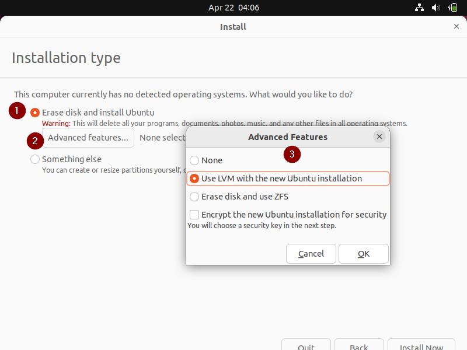The width and height of the screenshot is (467, 350).
Task: Close the Install window
Action: tap(456, 26)
